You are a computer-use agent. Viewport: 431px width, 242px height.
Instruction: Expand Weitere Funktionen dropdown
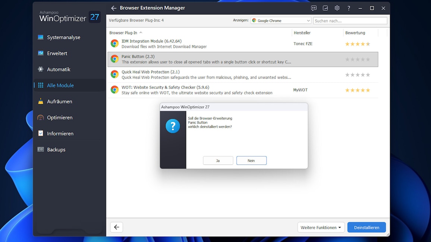coord(321,227)
